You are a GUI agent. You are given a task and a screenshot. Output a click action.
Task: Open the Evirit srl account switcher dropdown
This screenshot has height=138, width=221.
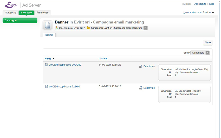[x=208, y=12]
